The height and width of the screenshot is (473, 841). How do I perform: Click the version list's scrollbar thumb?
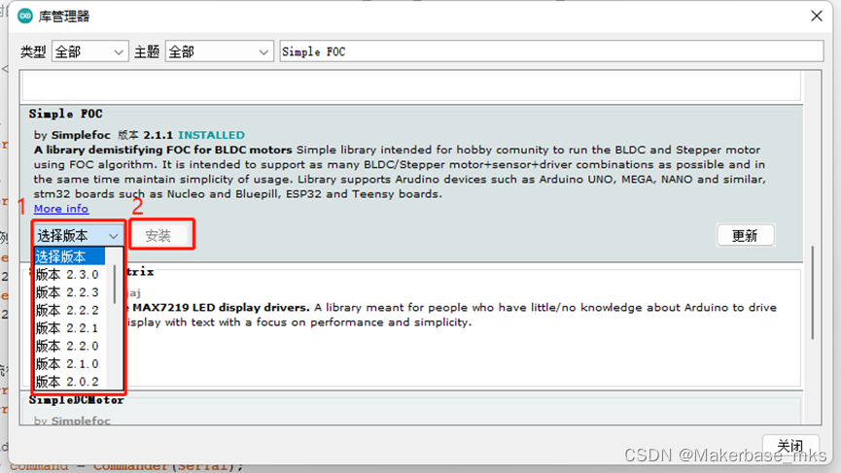[115, 285]
